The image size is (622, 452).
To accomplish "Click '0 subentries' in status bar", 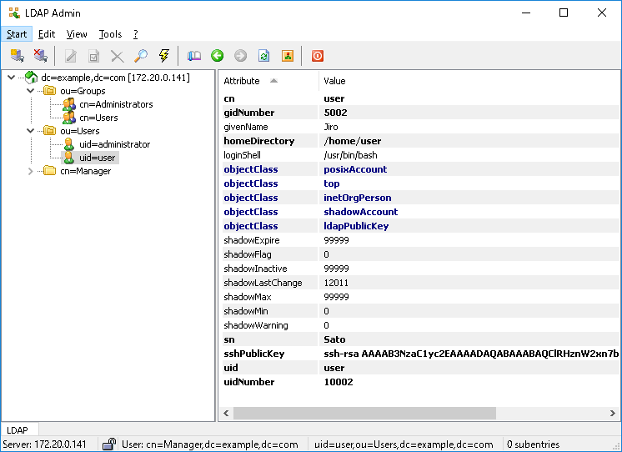I will (533, 444).
